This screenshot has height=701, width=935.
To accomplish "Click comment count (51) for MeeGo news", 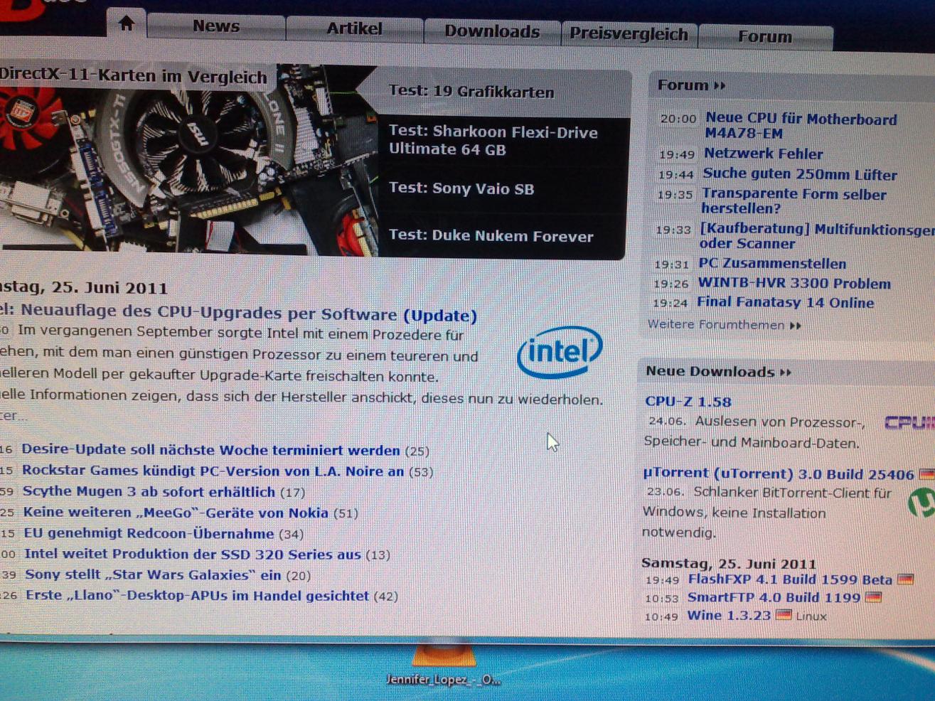I will coord(346,513).
